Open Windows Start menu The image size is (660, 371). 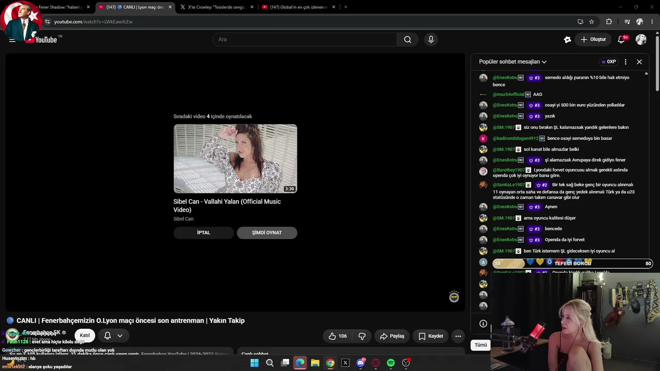pyautogui.click(x=254, y=363)
